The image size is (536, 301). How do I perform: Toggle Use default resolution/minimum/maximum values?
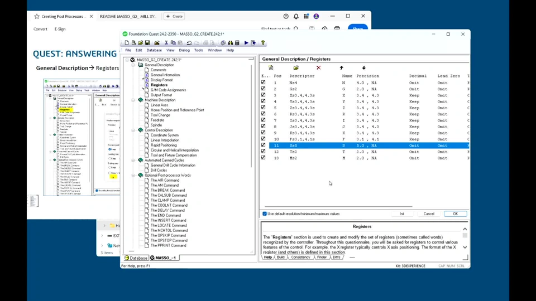tap(265, 214)
